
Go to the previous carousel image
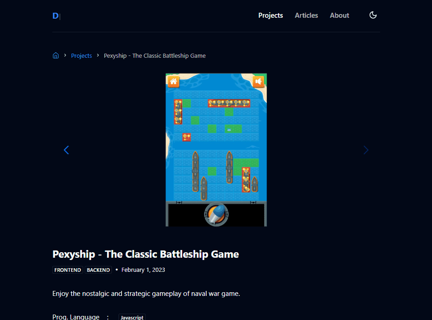coord(66,150)
